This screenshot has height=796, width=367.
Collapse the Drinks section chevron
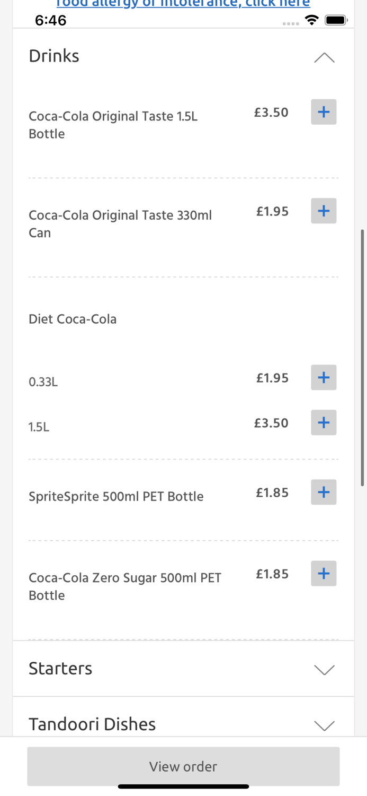tap(324, 57)
